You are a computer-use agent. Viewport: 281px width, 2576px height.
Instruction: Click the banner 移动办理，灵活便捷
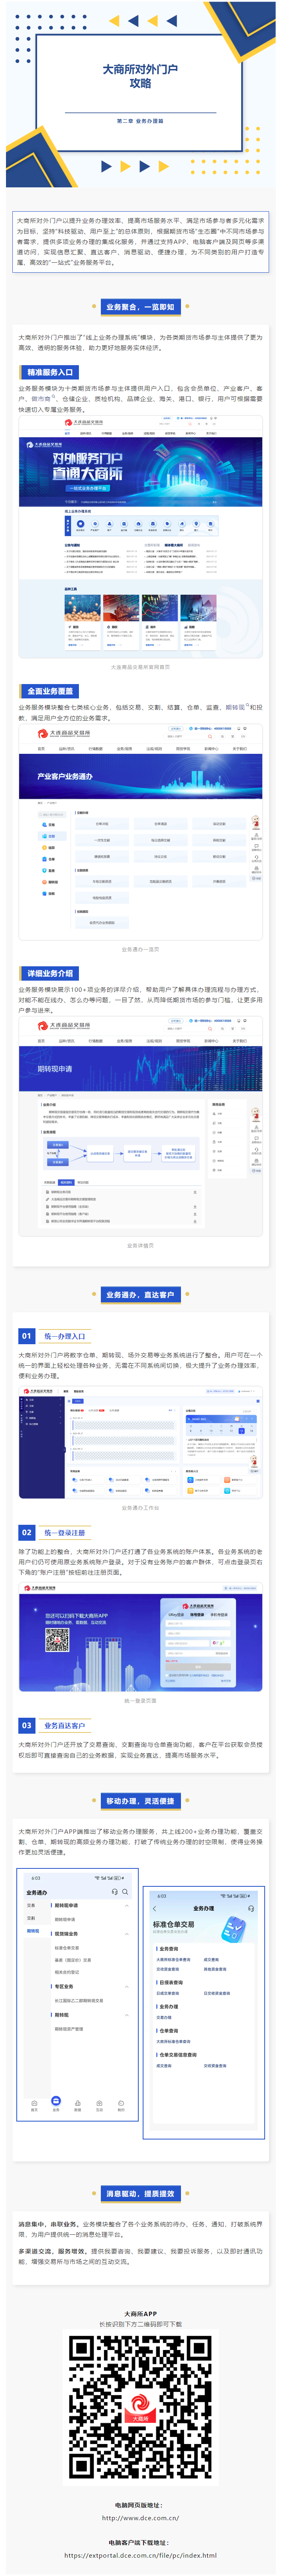pos(140,1801)
